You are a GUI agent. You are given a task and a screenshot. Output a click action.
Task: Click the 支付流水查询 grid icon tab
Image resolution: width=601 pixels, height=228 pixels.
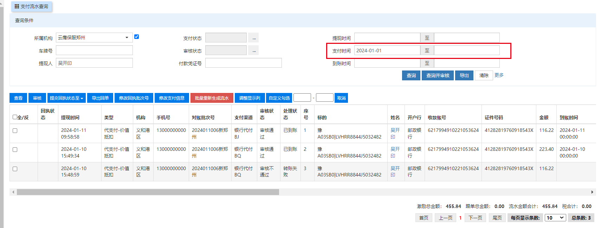coord(31,6)
